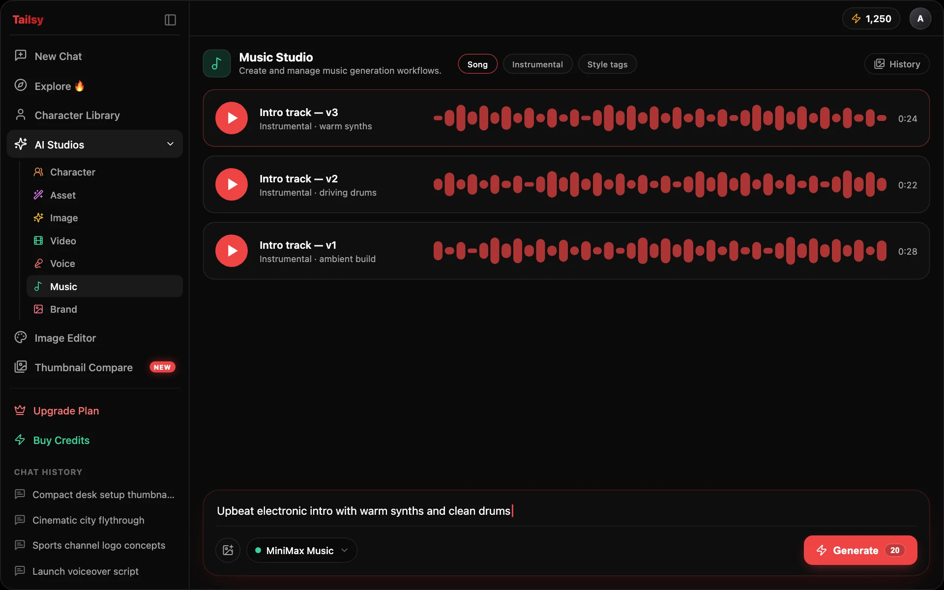The width and height of the screenshot is (944, 590).
Task: Play Intro track — v1
Action: pos(232,251)
